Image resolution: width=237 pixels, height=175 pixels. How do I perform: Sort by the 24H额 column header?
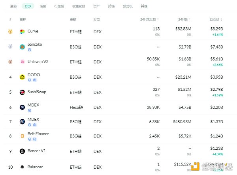pos(184,19)
